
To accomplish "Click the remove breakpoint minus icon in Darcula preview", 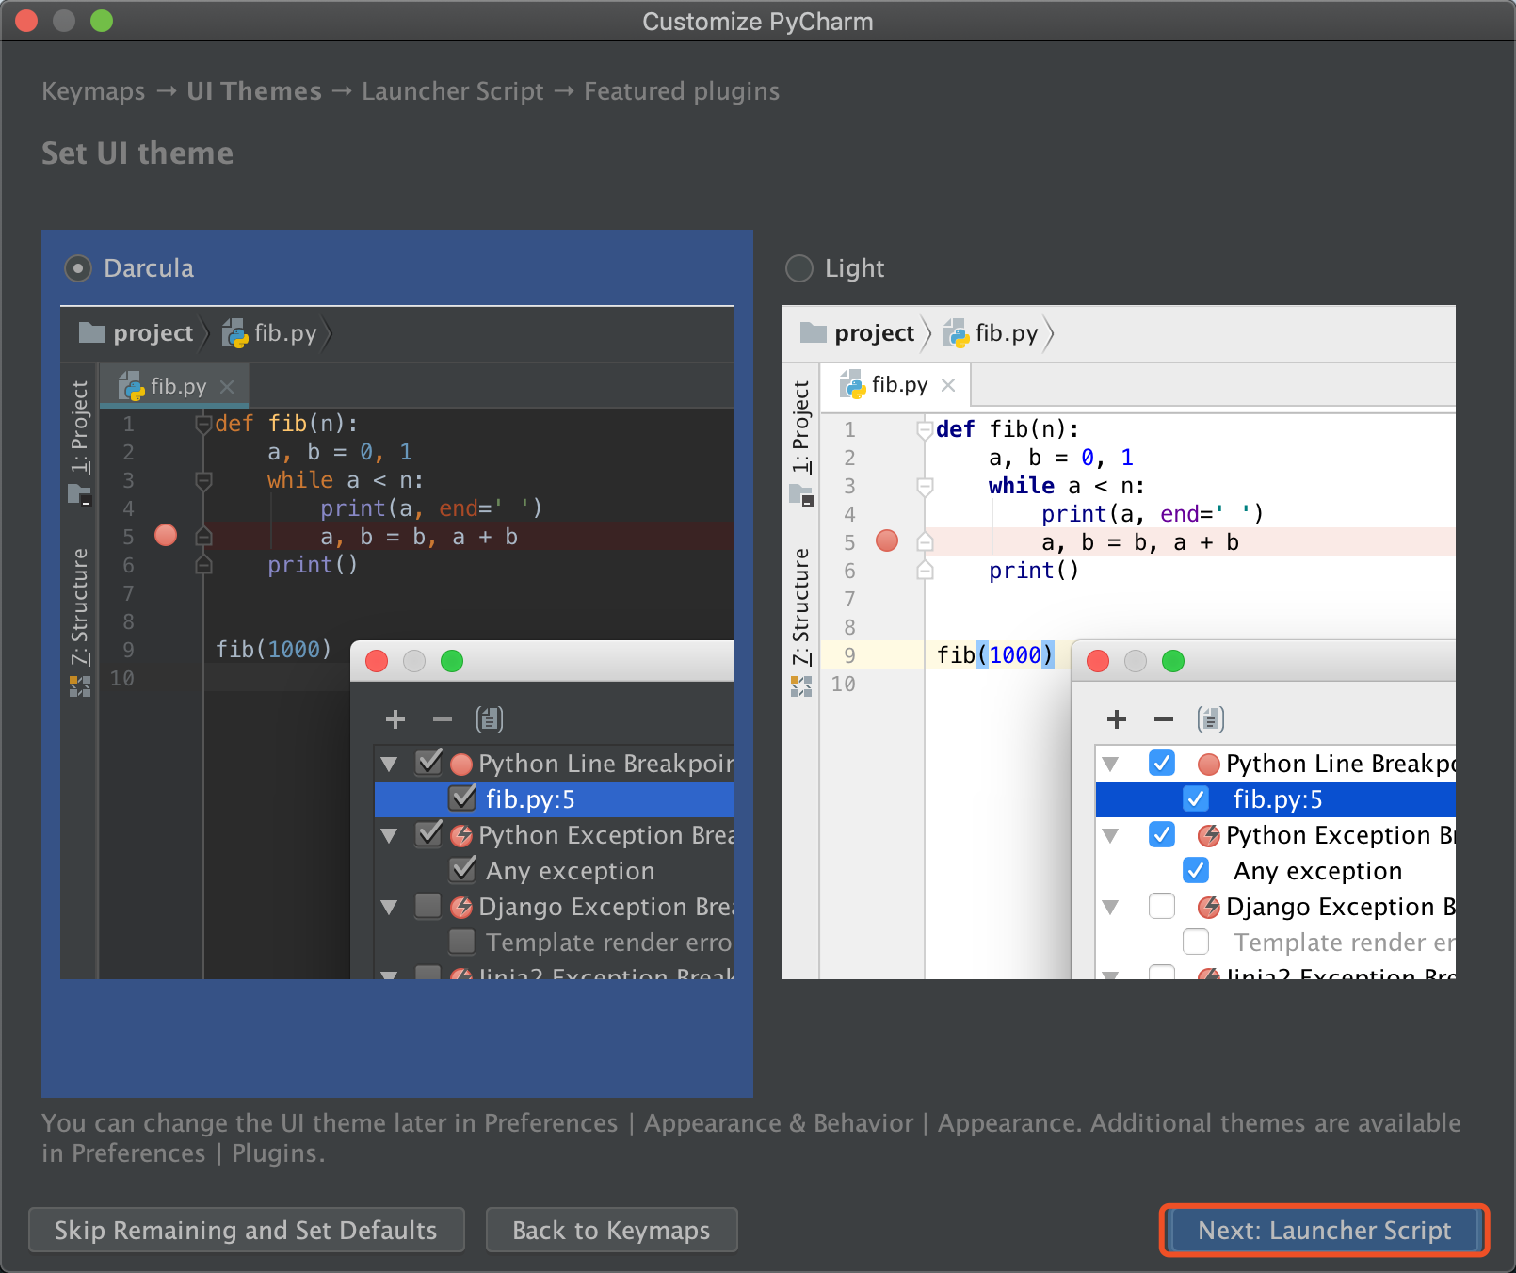I will pos(443,719).
